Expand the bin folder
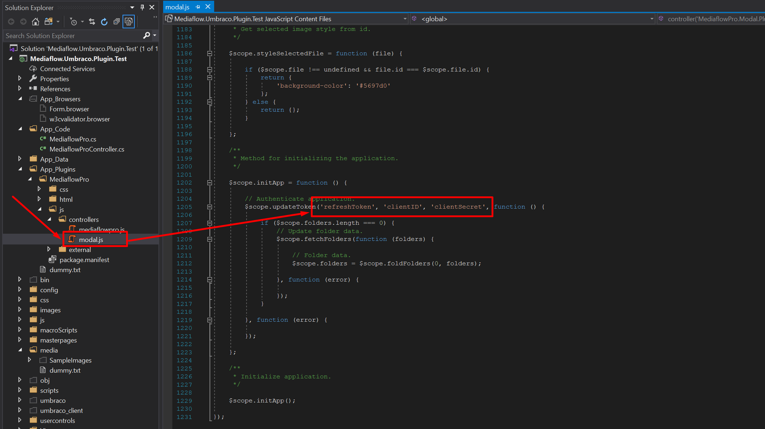 coord(20,279)
